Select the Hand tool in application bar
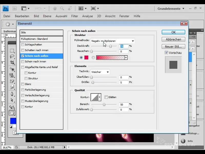 55,8
